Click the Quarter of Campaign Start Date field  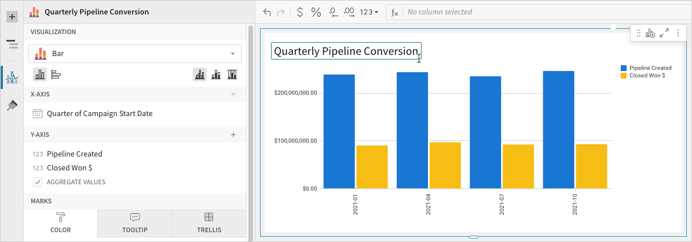[100, 114]
